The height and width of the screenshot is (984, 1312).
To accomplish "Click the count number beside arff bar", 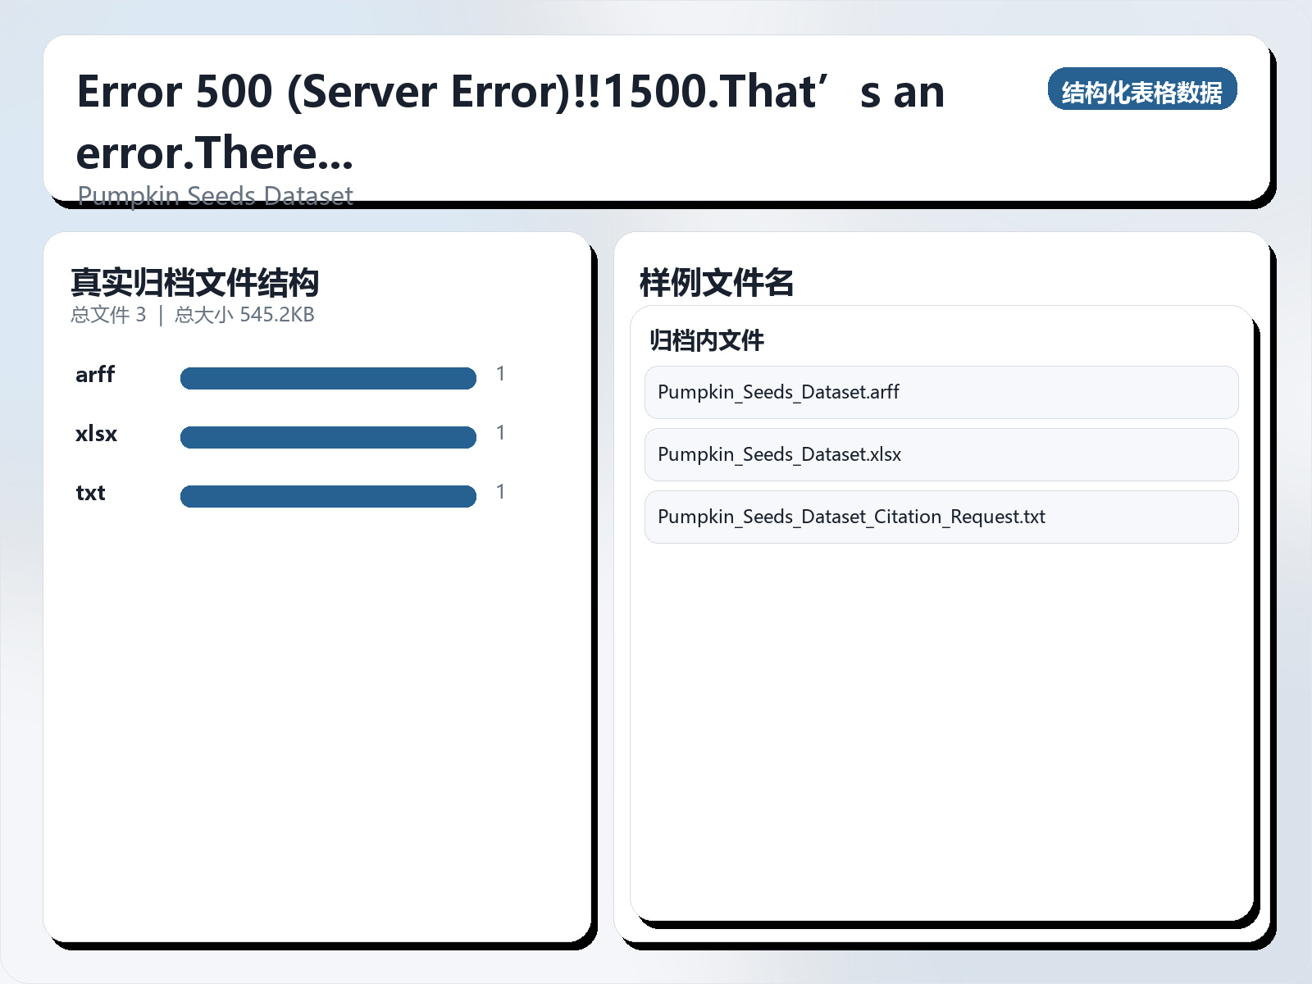I will 500,374.
